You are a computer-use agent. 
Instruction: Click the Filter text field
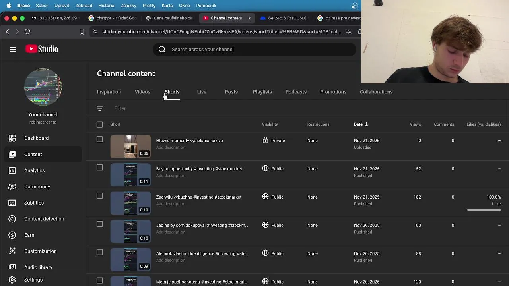[x=120, y=108]
